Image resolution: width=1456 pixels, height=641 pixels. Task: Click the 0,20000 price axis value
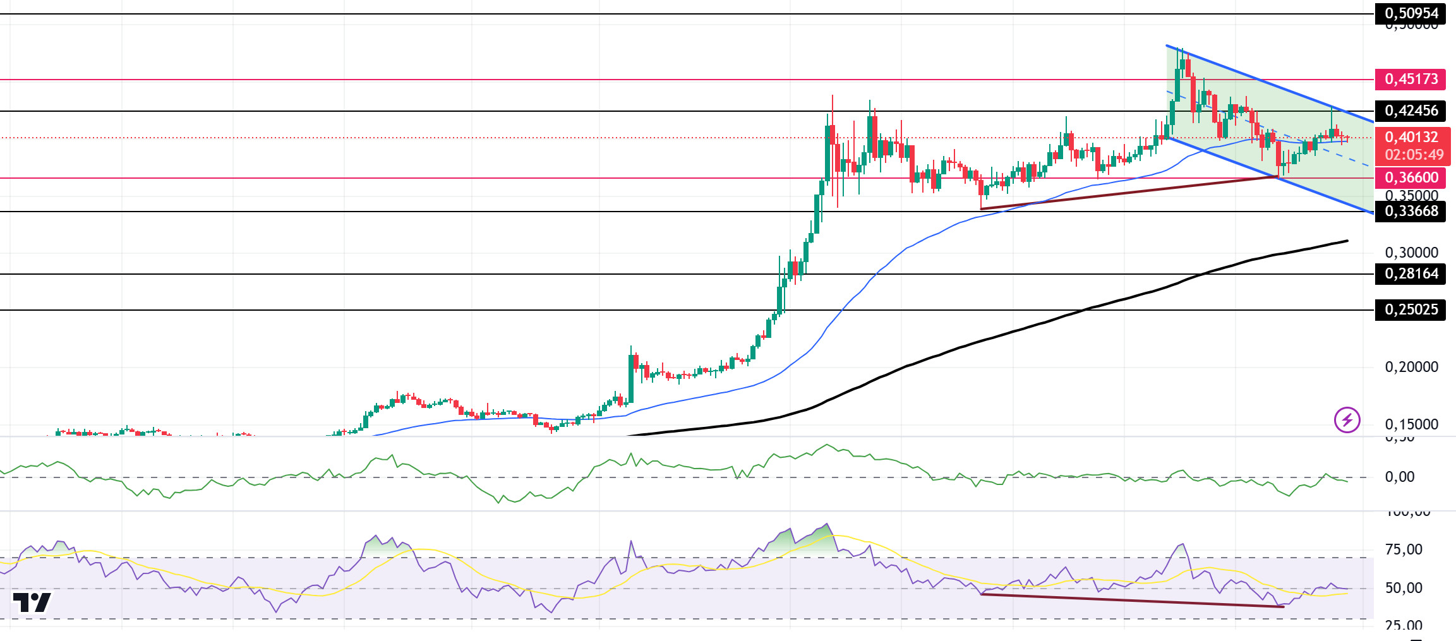pyautogui.click(x=1411, y=367)
